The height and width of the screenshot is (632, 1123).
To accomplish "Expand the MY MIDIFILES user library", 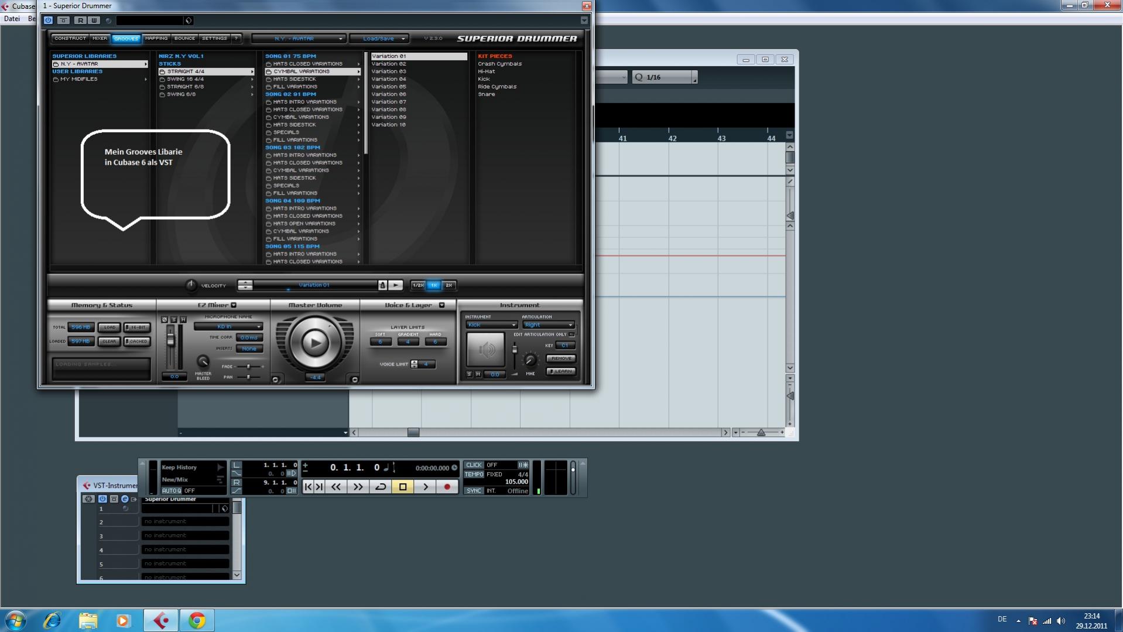I will pyautogui.click(x=100, y=79).
